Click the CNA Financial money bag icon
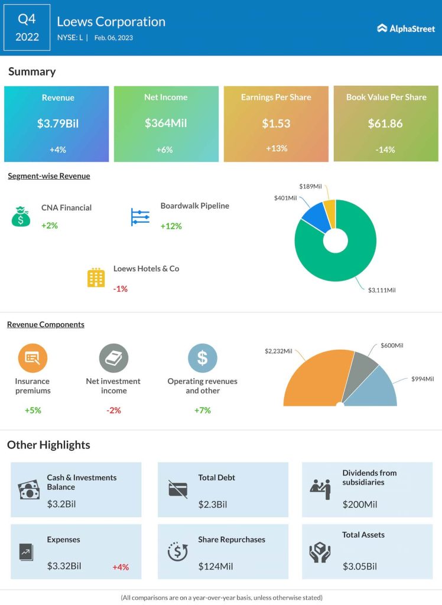The image size is (442, 605). (21, 216)
